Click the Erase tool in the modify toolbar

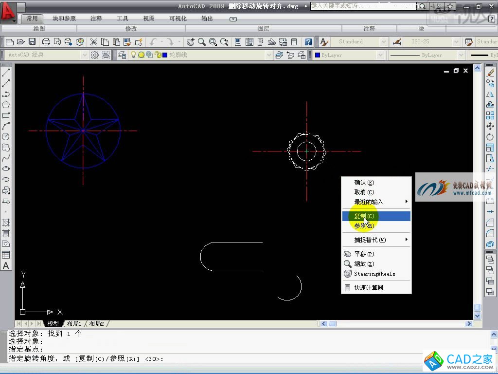[x=490, y=73]
